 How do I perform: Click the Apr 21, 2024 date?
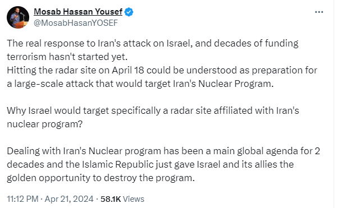[x=69, y=199]
